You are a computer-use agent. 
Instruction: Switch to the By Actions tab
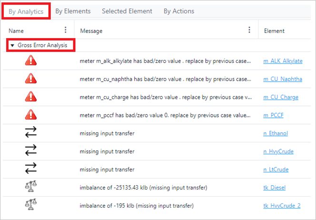[178, 11]
